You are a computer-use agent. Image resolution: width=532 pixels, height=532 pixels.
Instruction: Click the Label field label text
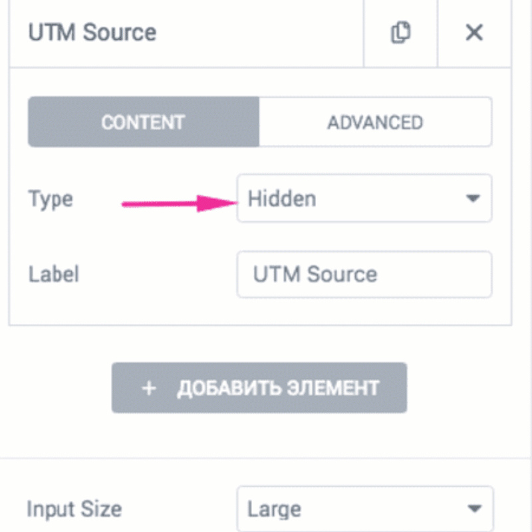click(x=54, y=274)
